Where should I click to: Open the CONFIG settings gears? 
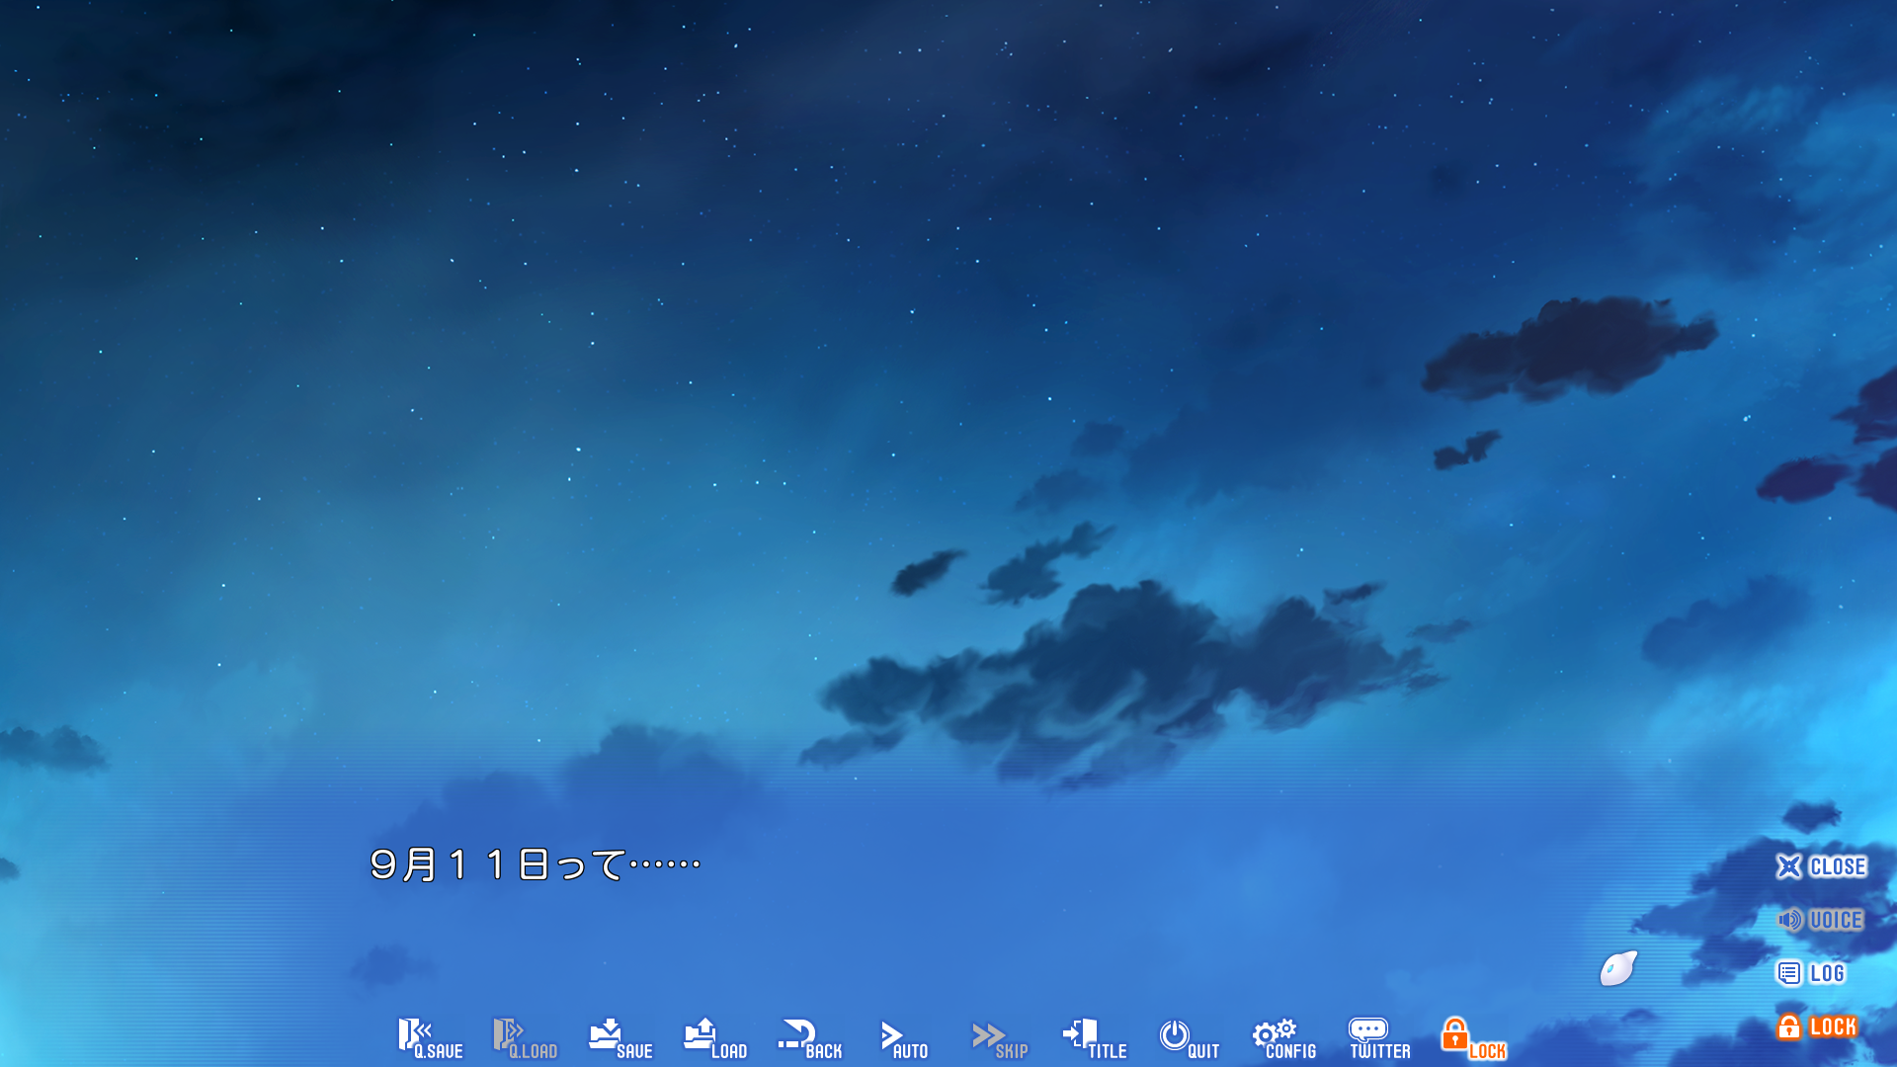point(1283,1038)
